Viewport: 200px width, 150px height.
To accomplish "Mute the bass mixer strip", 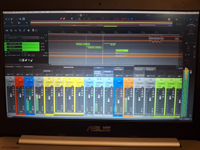I will 42,90.
